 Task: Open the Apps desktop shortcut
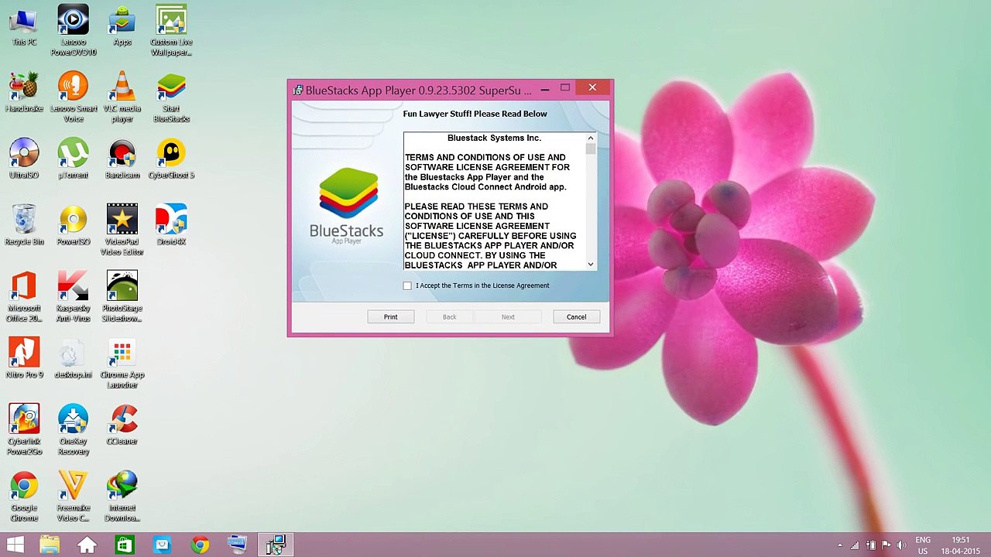122,26
